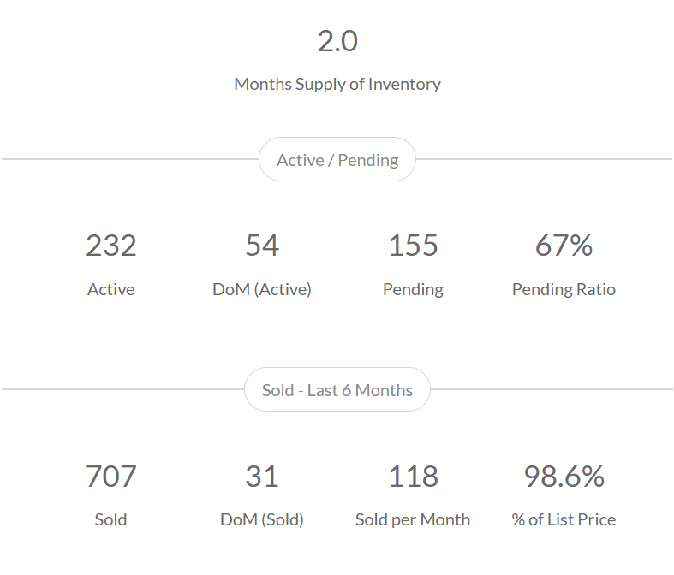Select the Sold - Last 6 Months pill
The width and height of the screenshot is (674, 575).
[337, 390]
